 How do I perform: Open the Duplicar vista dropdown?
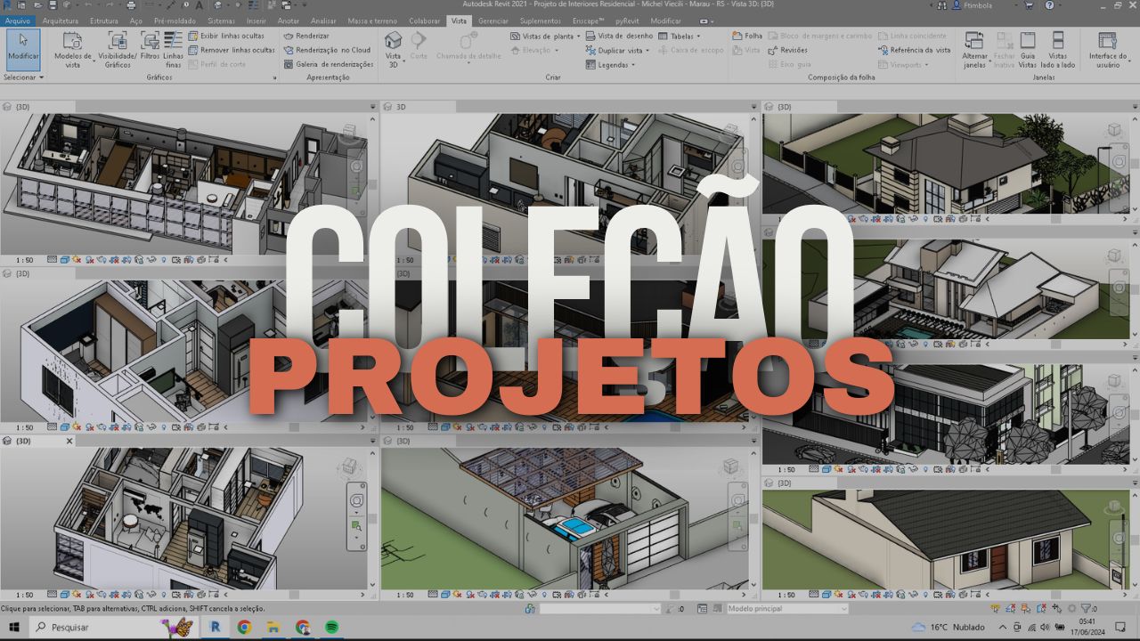pos(647,51)
